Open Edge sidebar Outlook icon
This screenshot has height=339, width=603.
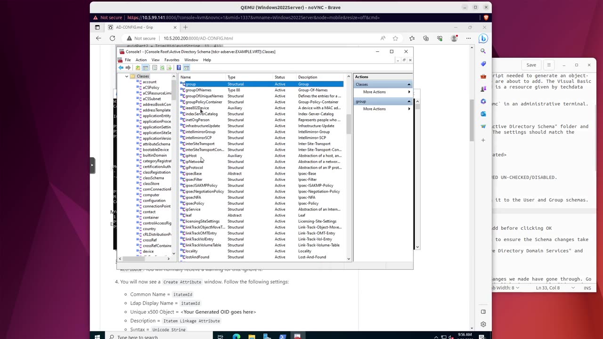(483, 114)
